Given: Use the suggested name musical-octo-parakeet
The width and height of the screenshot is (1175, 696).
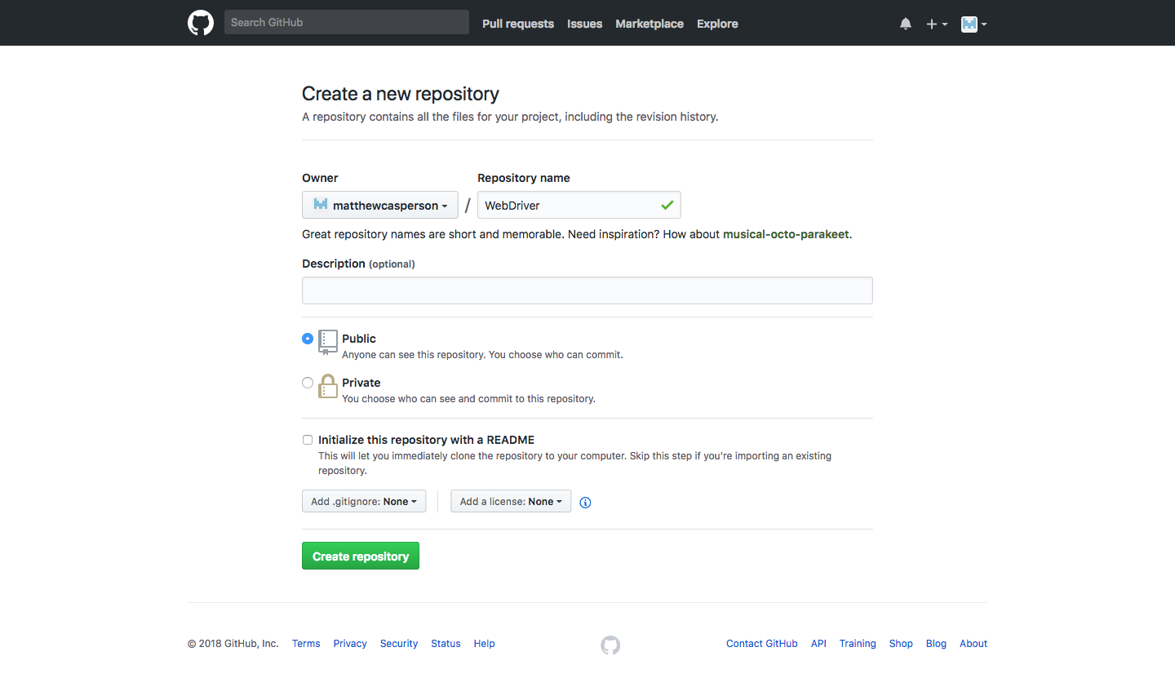Looking at the screenshot, I should pyautogui.click(x=786, y=234).
